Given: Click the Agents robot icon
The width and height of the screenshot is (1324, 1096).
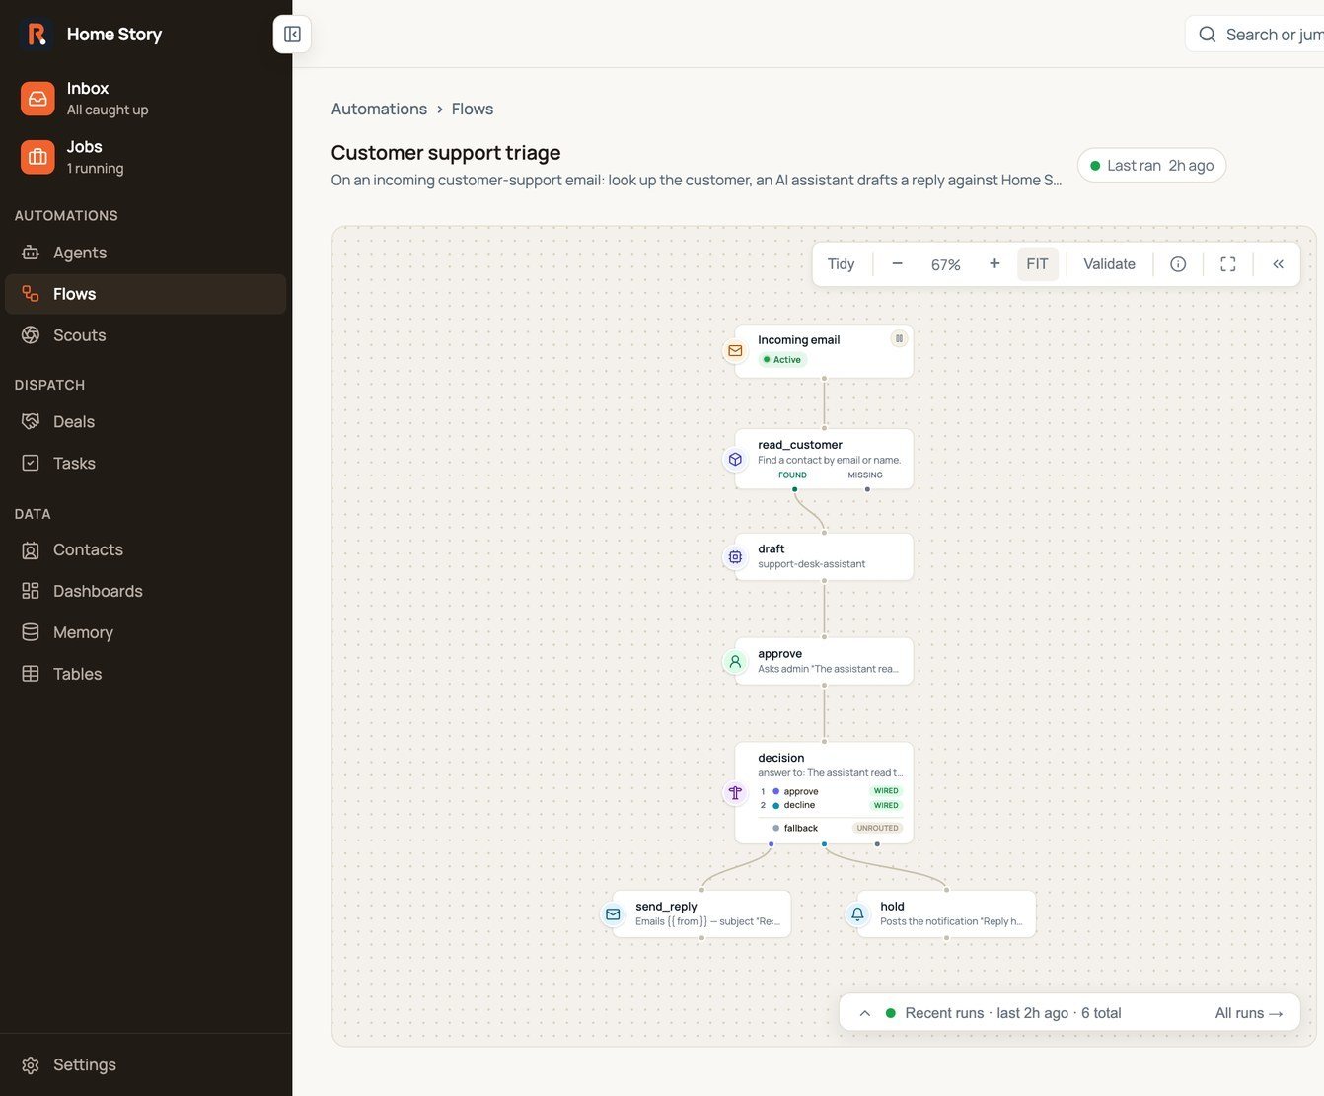Looking at the screenshot, I should (31, 253).
